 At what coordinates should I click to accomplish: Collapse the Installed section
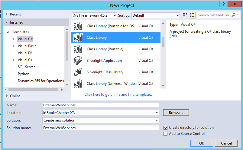click(7, 22)
